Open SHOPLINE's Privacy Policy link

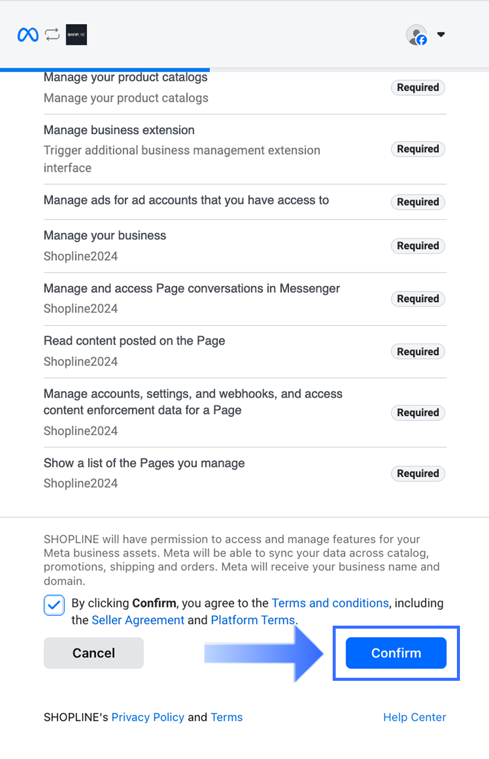pyautogui.click(x=148, y=717)
